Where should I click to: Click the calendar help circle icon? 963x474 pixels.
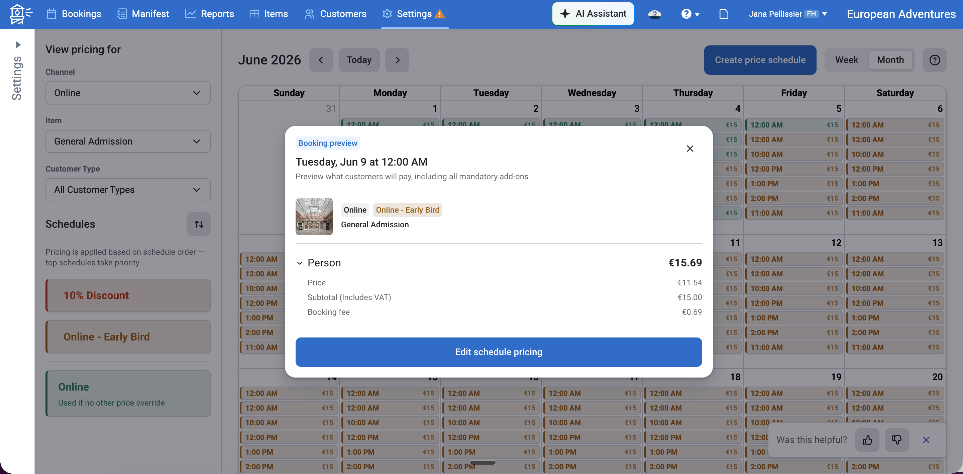point(935,60)
